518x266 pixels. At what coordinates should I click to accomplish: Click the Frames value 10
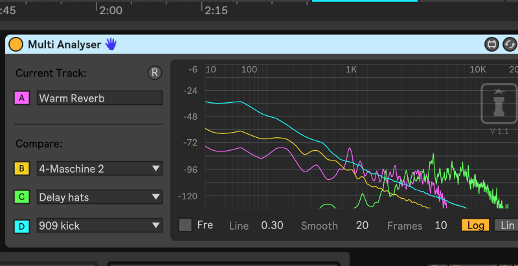coord(441,225)
